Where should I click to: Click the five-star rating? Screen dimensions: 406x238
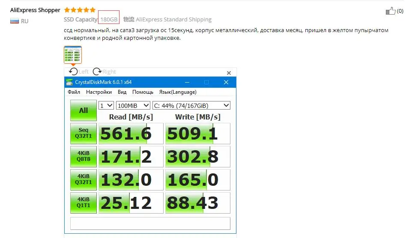point(80,10)
